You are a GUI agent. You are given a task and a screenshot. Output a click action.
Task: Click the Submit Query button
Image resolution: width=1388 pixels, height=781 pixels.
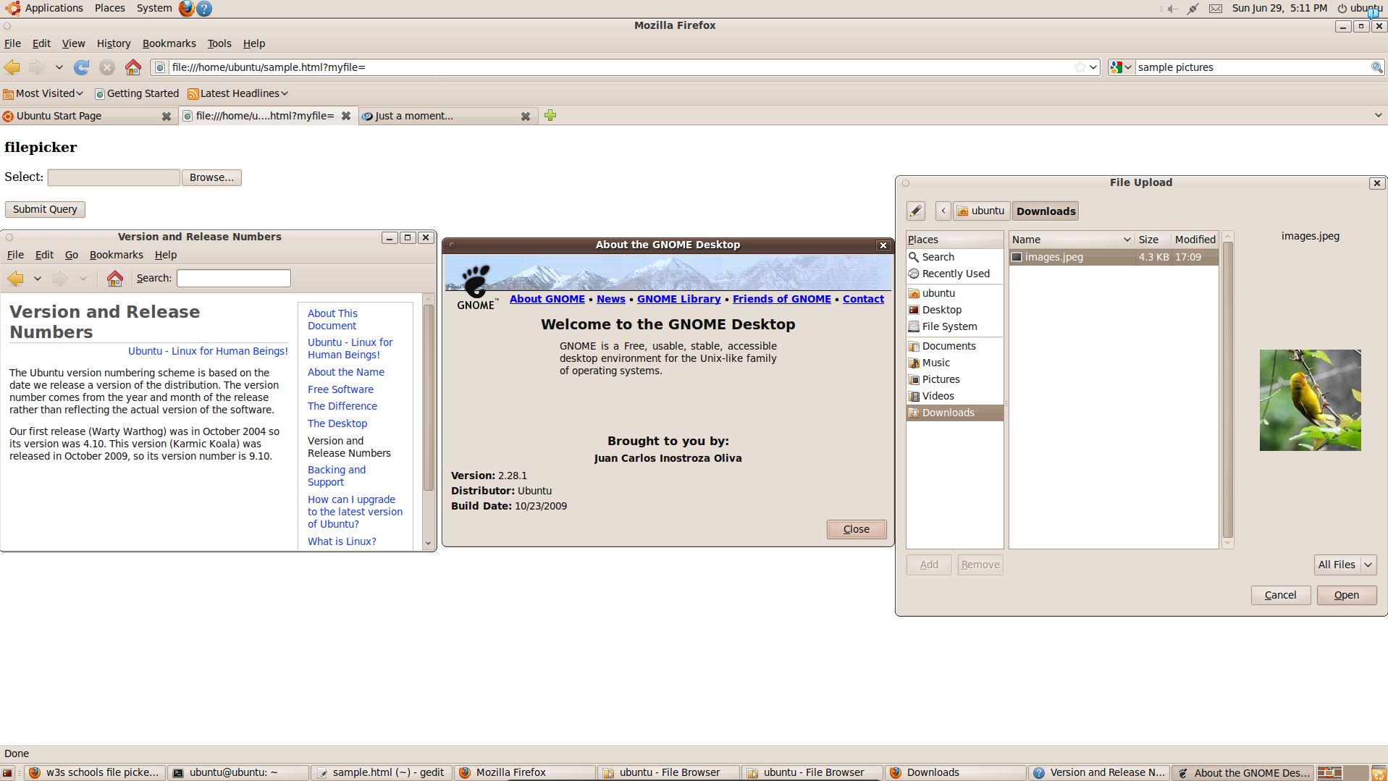pyautogui.click(x=45, y=209)
